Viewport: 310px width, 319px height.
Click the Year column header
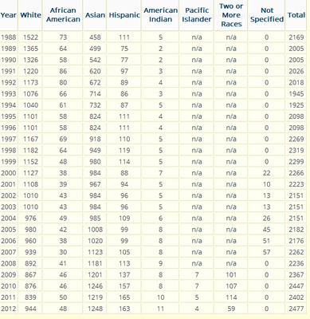click(9, 15)
